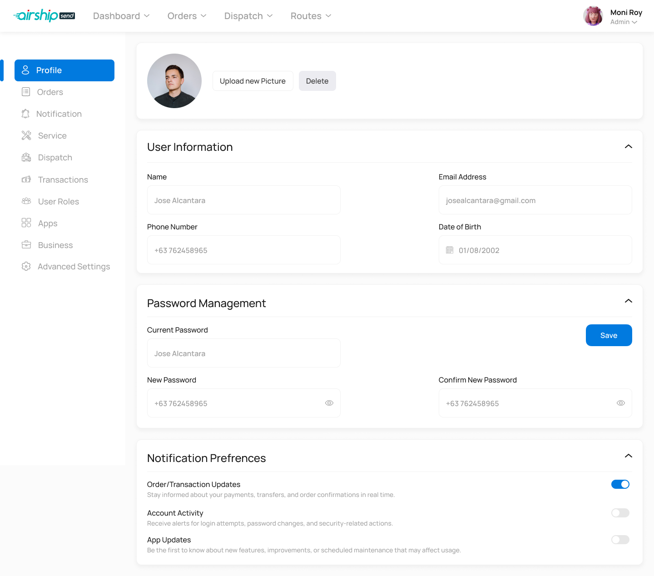654x576 pixels.
Task: Collapse the Notification Prefrences section
Action: (x=629, y=456)
